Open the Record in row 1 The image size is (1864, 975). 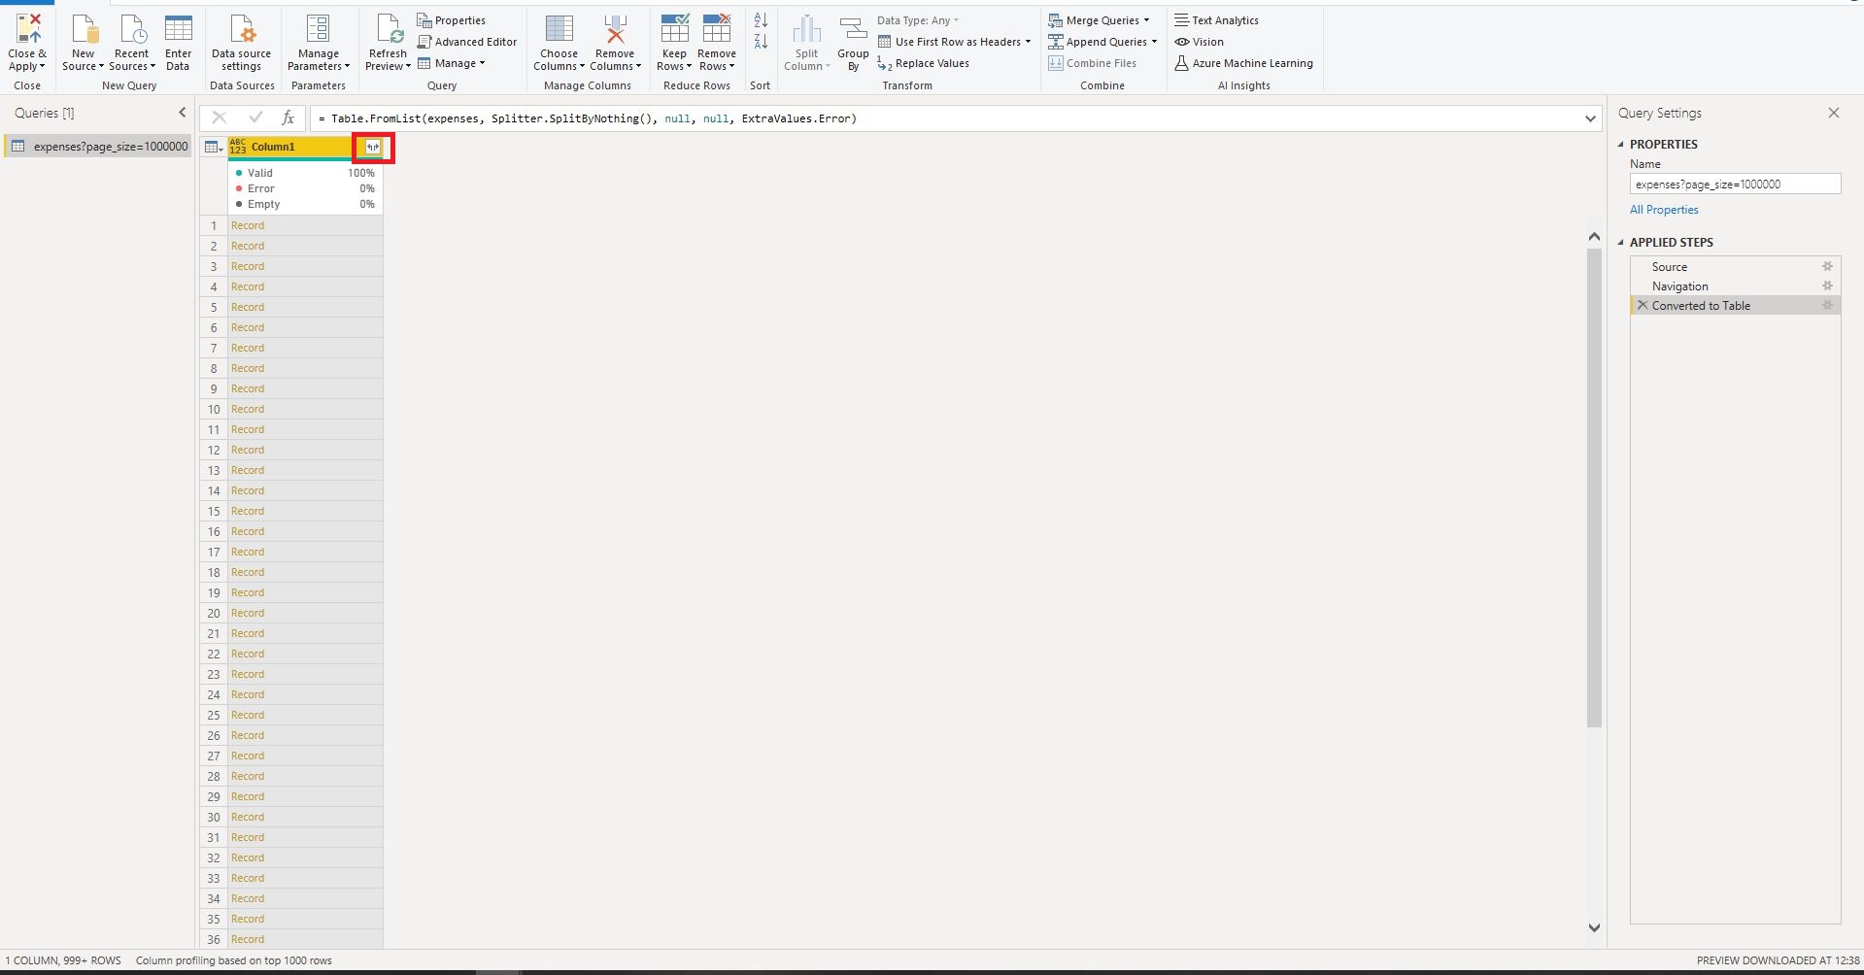point(248,225)
